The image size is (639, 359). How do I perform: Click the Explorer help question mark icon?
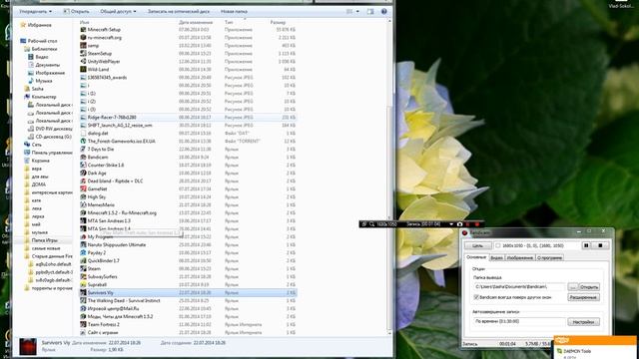pos(383,11)
